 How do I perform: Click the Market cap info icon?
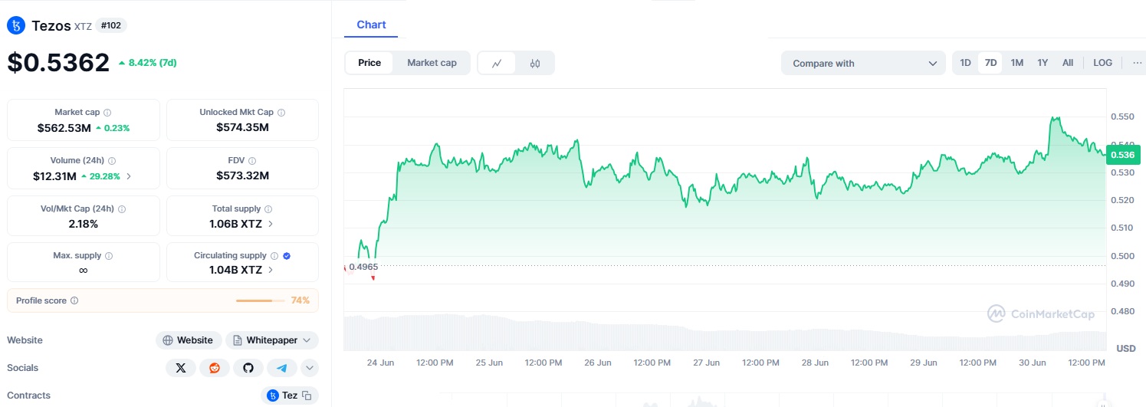pos(107,113)
